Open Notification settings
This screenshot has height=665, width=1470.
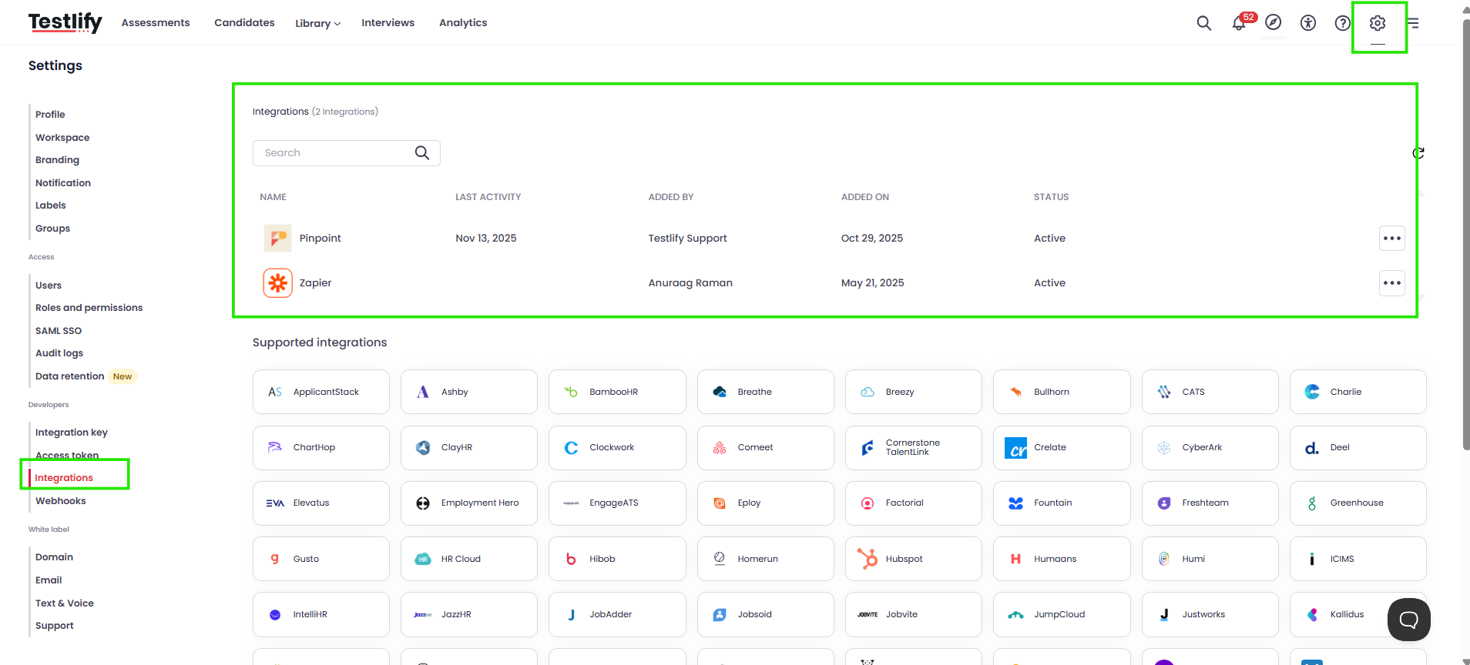tap(63, 183)
